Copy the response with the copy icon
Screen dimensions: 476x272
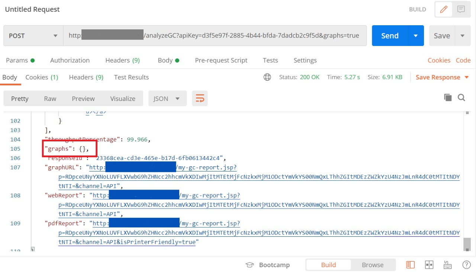[448, 98]
